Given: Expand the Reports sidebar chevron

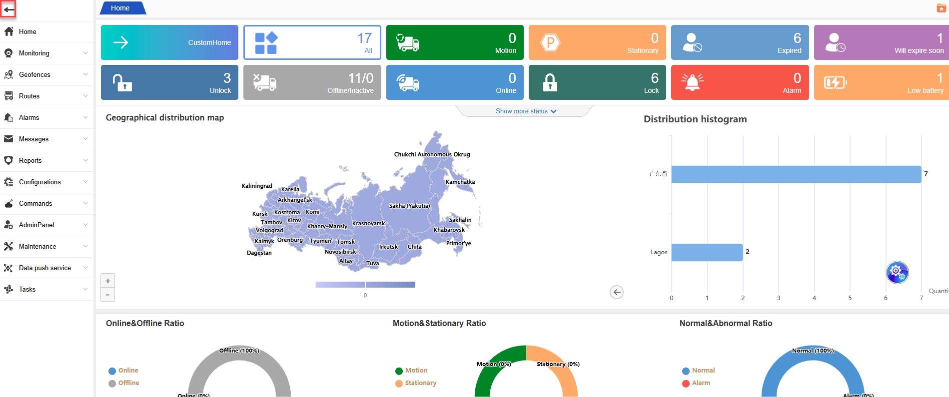Looking at the screenshot, I should tap(85, 160).
